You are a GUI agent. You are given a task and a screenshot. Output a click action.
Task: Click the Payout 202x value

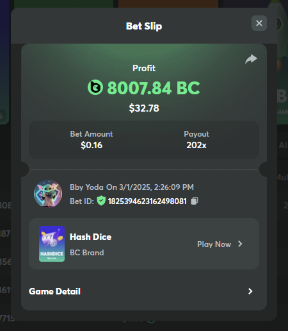point(196,146)
